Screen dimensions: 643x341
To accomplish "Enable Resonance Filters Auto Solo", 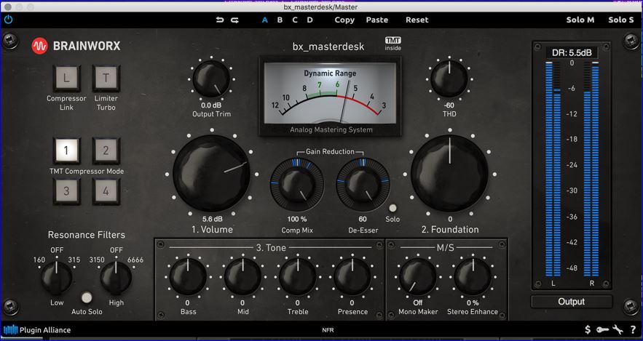I will 87,297.
